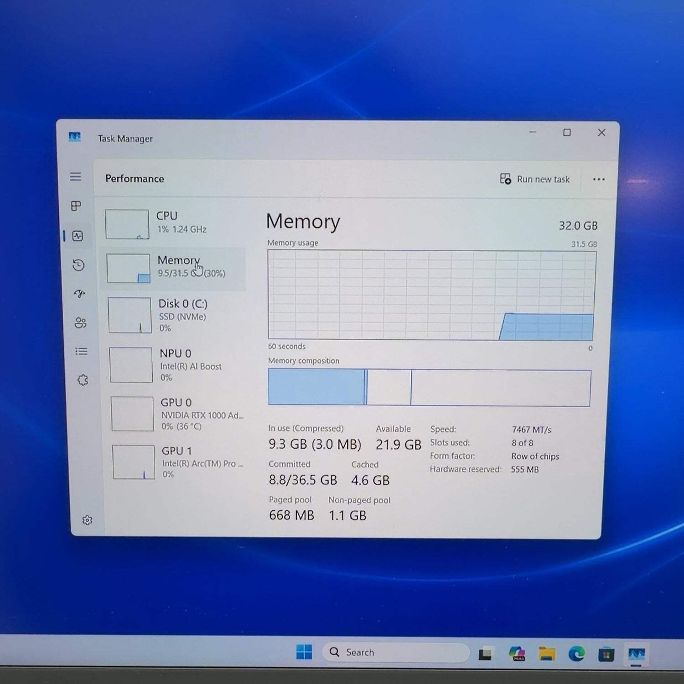The image size is (684, 684).
Task: Click the Paged pool value 668 MB
Action: coord(291,515)
